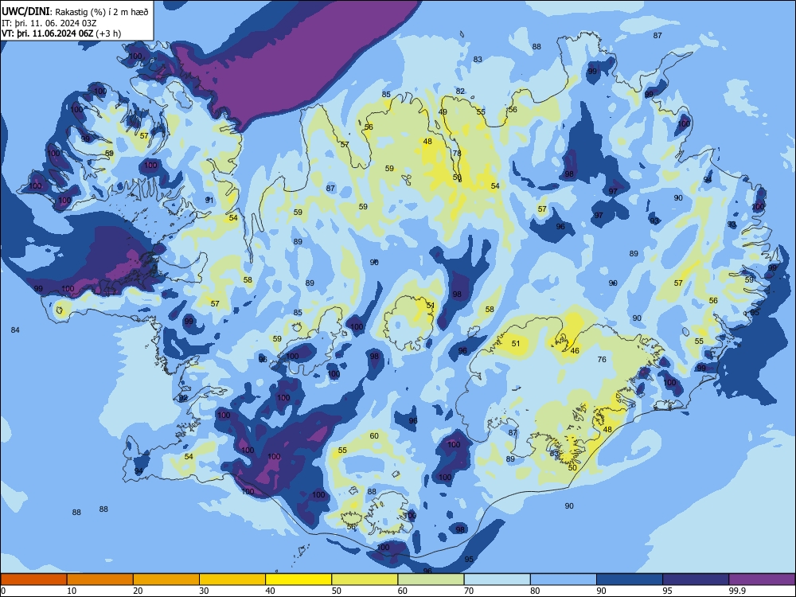796x597 pixels.
Task: Click the humidity value '49' on the map
Action: 443,112
